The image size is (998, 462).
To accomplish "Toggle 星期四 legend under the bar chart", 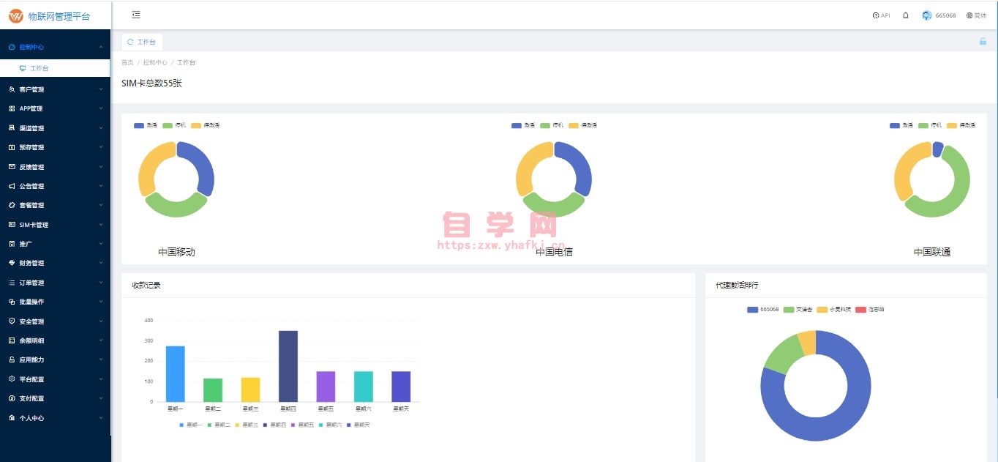I will pos(274,425).
